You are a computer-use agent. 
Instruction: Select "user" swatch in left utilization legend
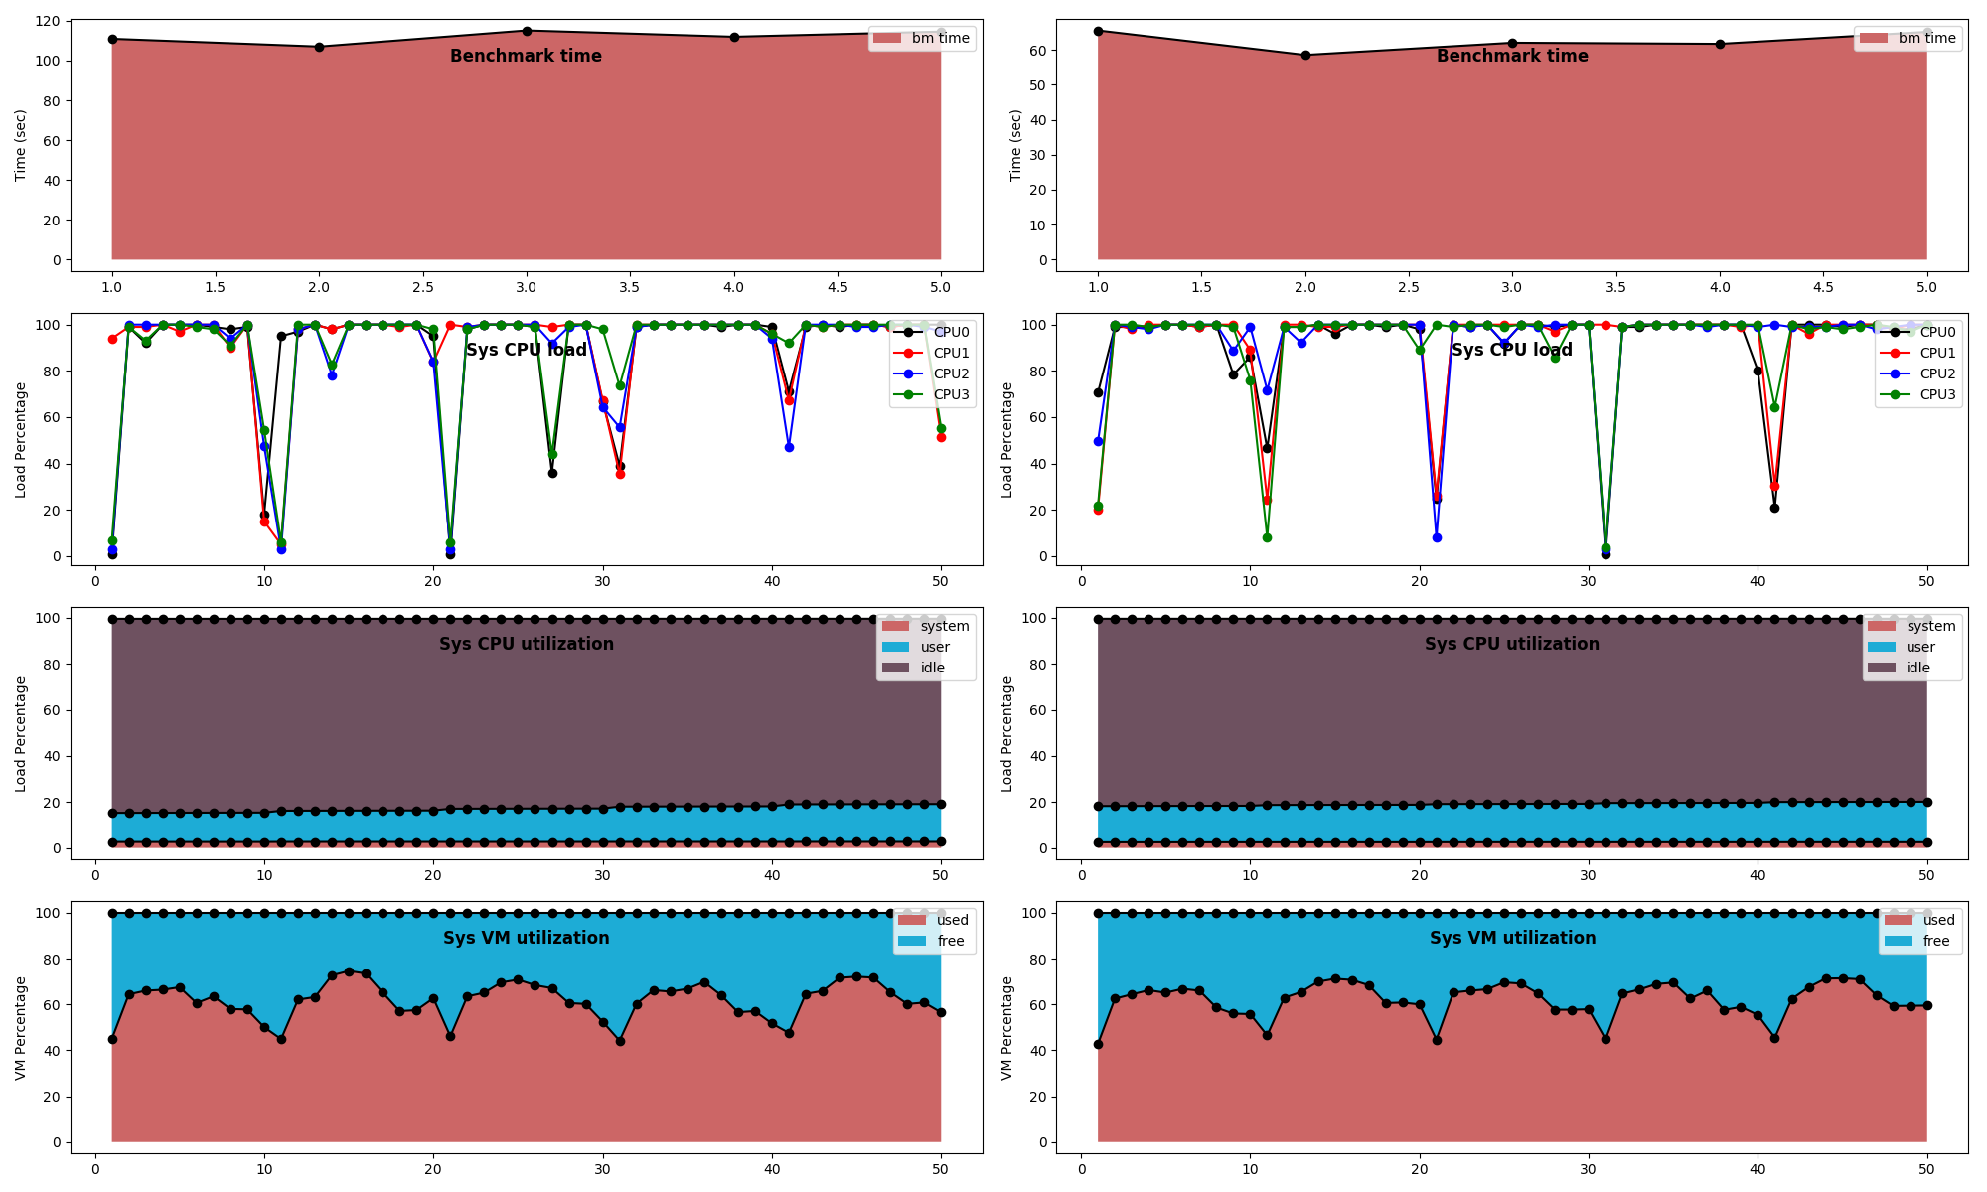[x=895, y=647]
